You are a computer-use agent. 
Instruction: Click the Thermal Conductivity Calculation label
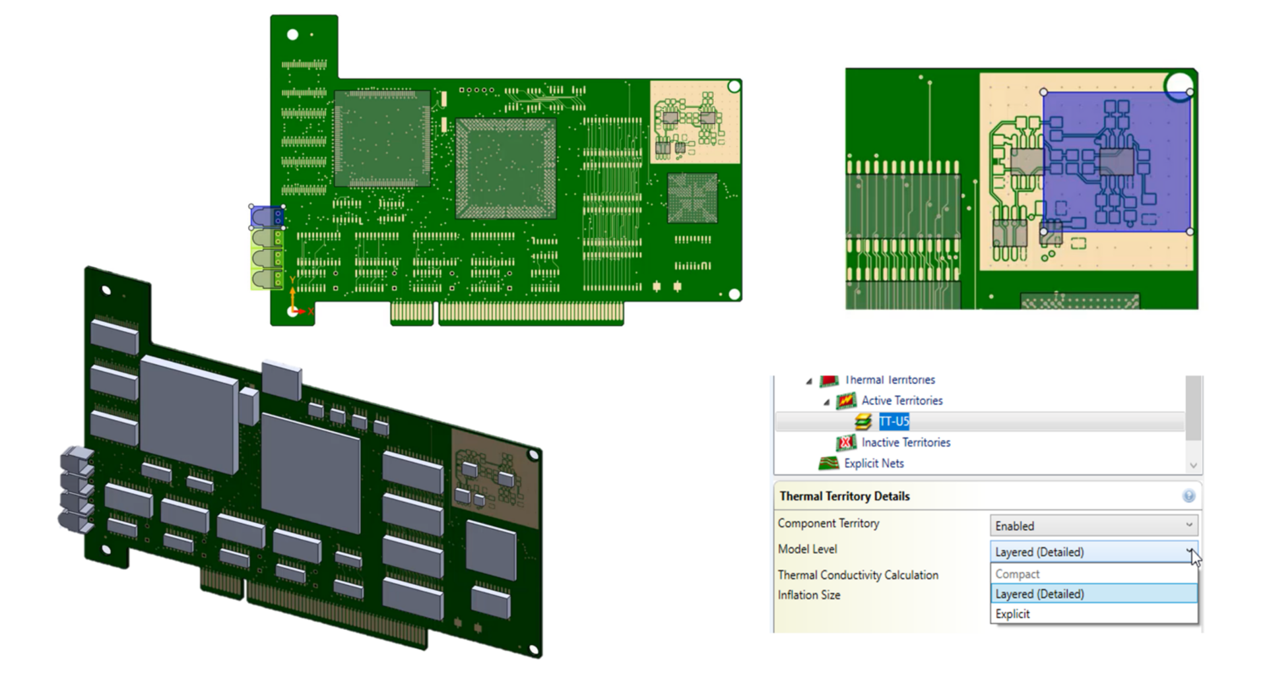[x=858, y=574]
